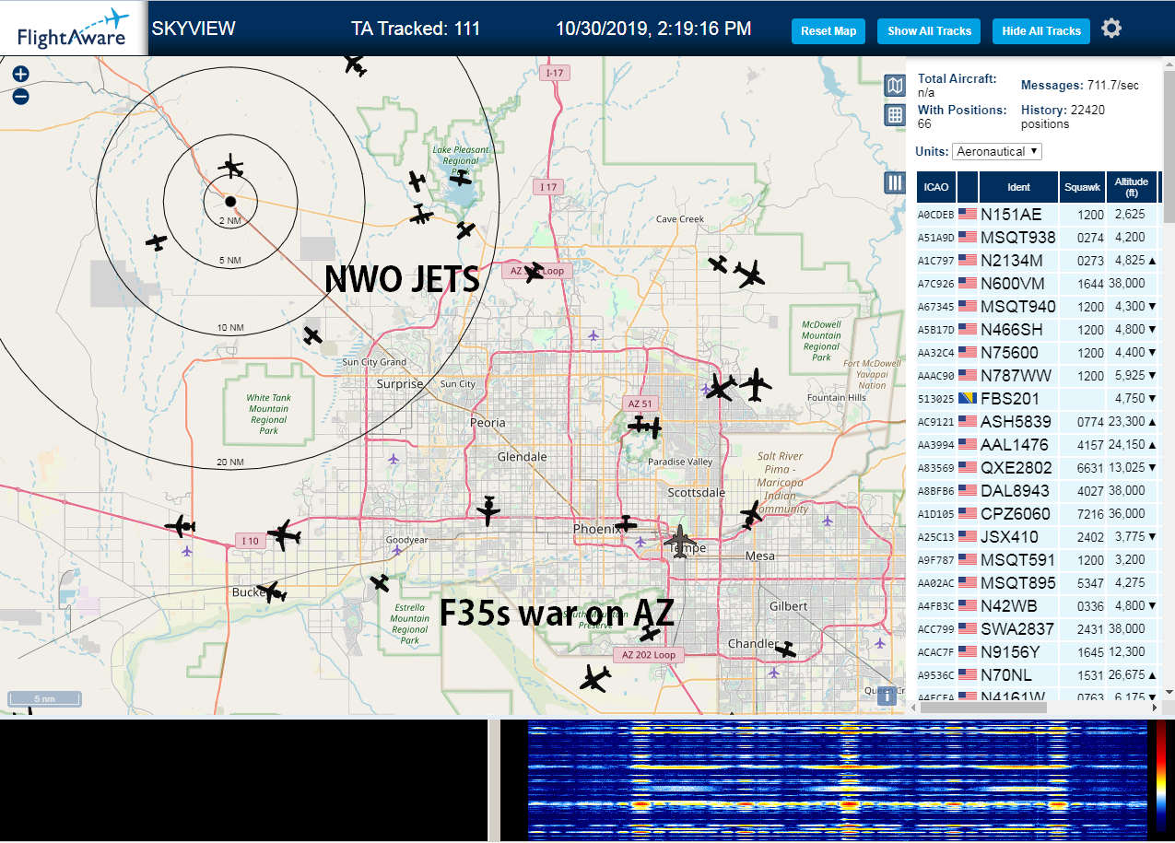The width and height of the screenshot is (1175, 843).
Task: Select the N42WB aircraft row
Action: [1039, 605]
